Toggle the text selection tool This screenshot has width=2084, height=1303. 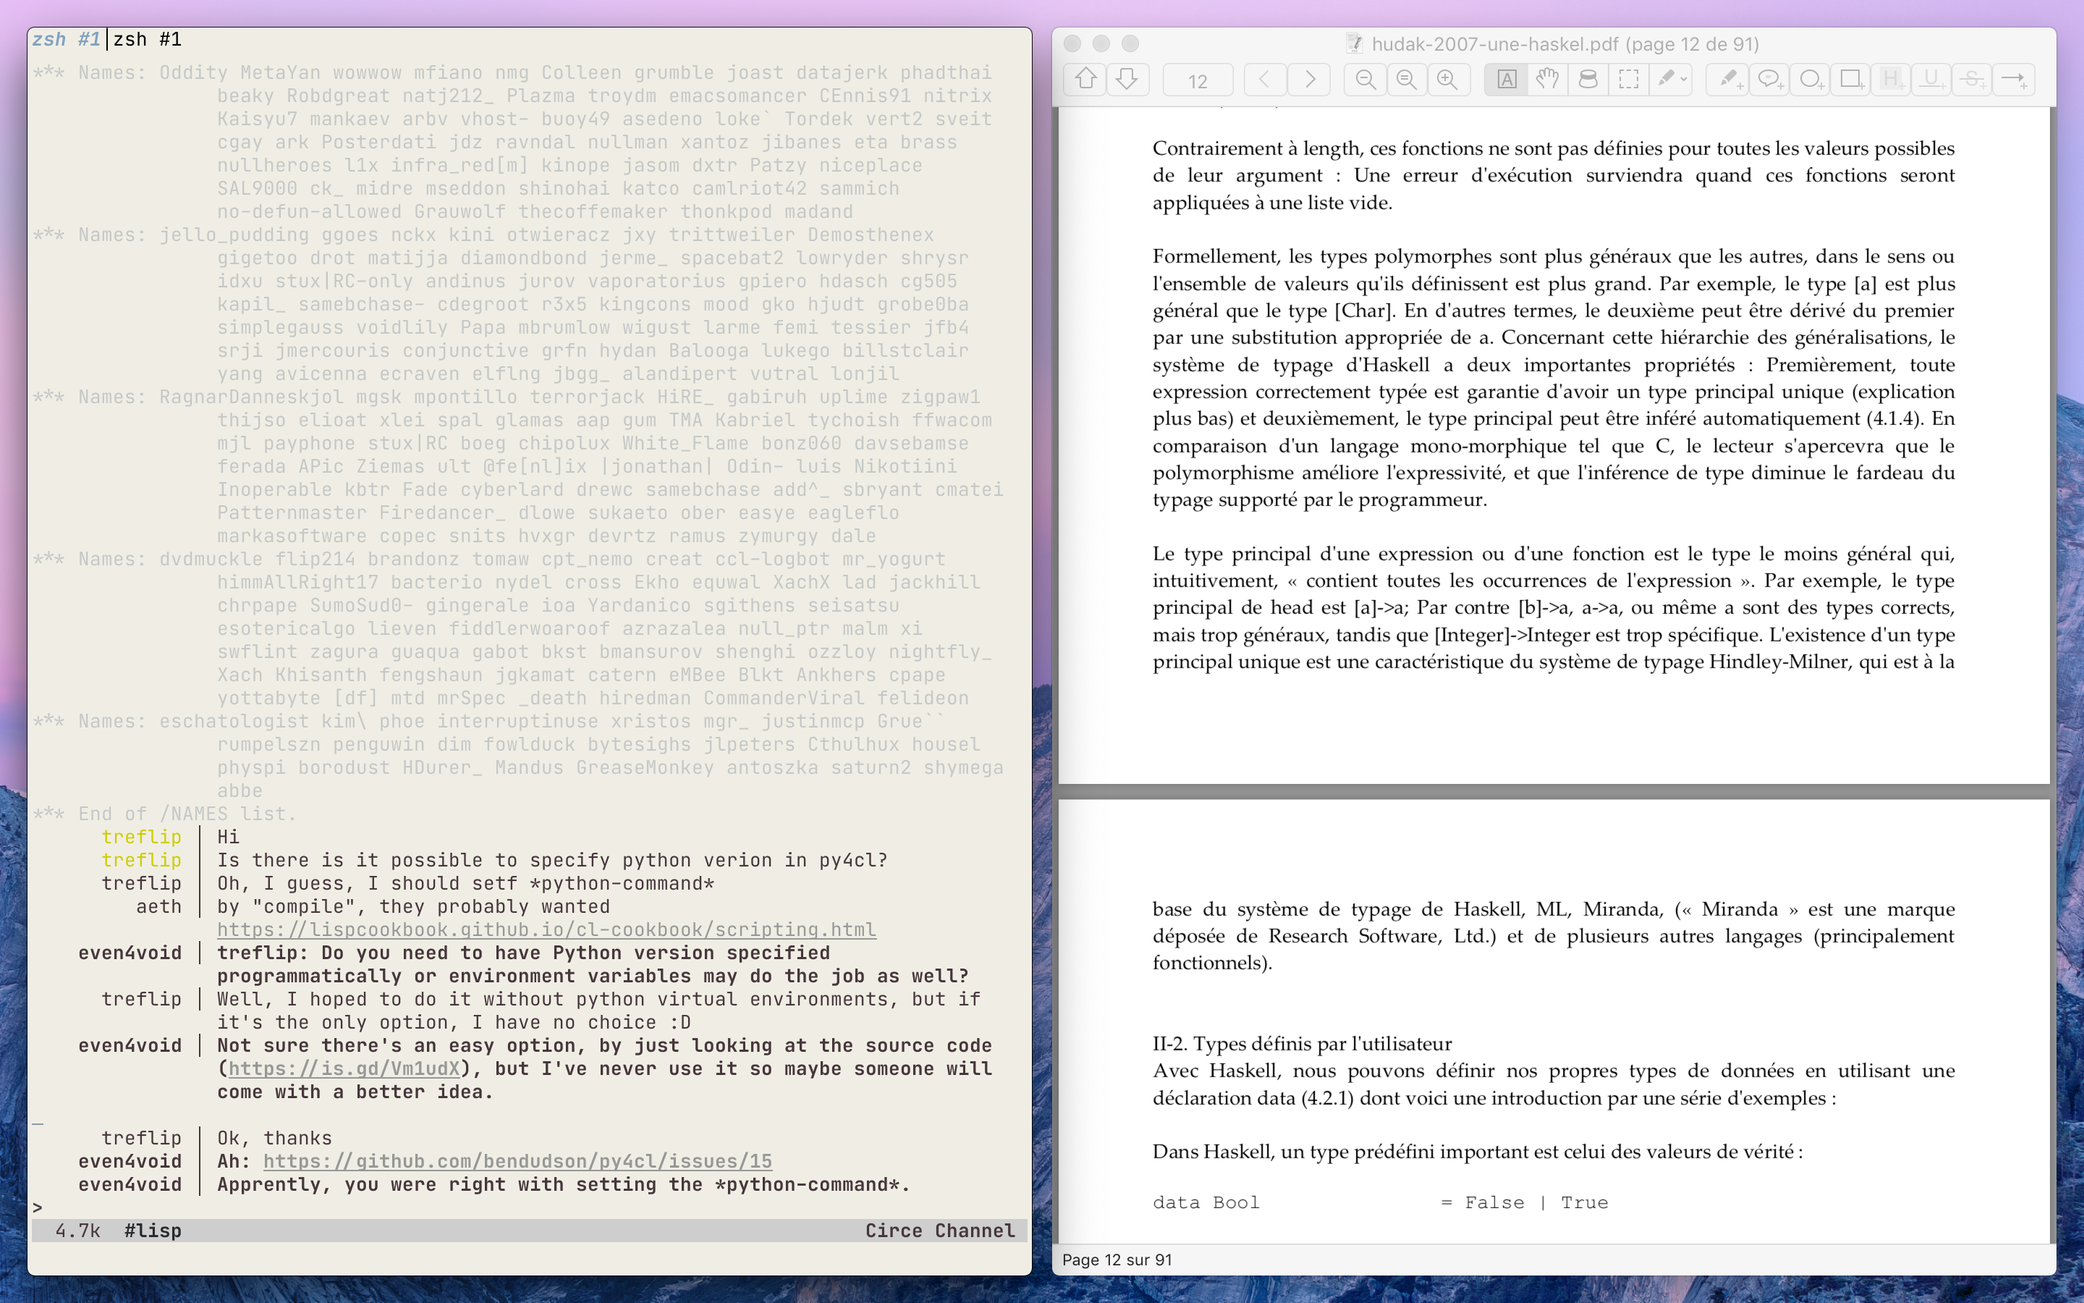pos(1506,80)
